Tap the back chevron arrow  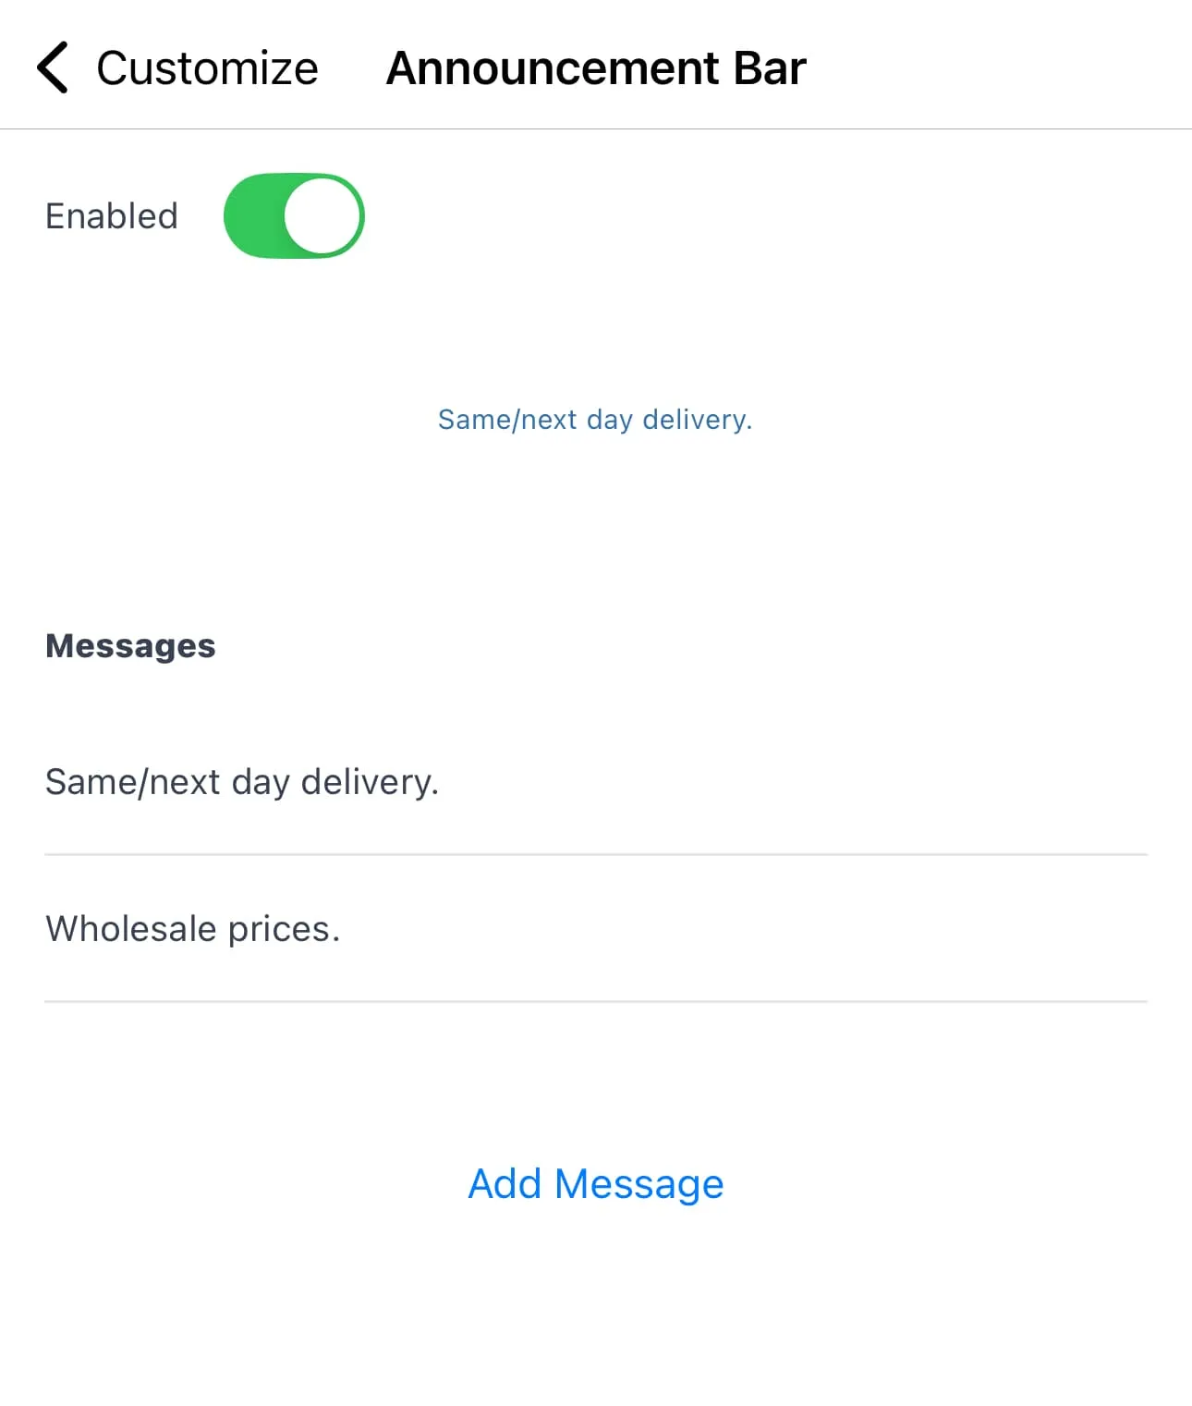click(x=53, y=67)
